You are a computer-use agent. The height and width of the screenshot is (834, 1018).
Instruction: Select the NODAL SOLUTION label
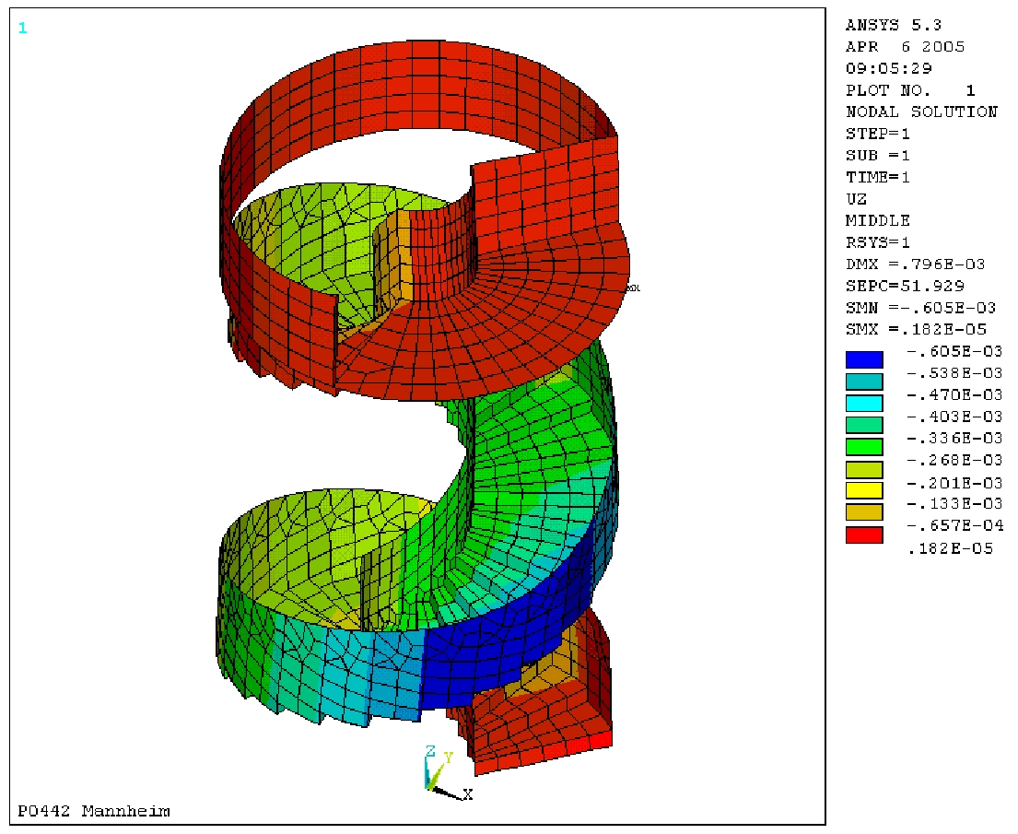tap(921, 112)
